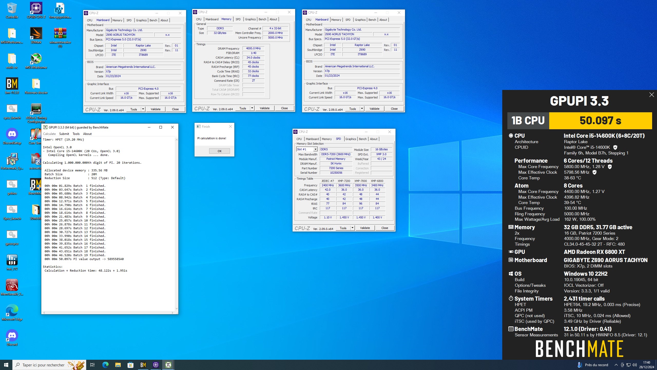Show hidden system tray icons chevron
This screenshot has width=657, height=370.
click(x=616, y=365)
